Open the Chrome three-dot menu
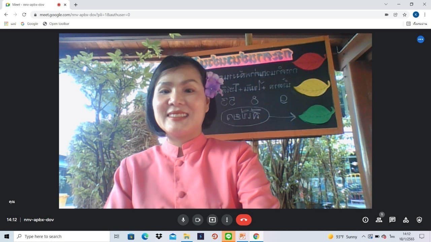This screenshot has height=242, width=431. point(425,14)
